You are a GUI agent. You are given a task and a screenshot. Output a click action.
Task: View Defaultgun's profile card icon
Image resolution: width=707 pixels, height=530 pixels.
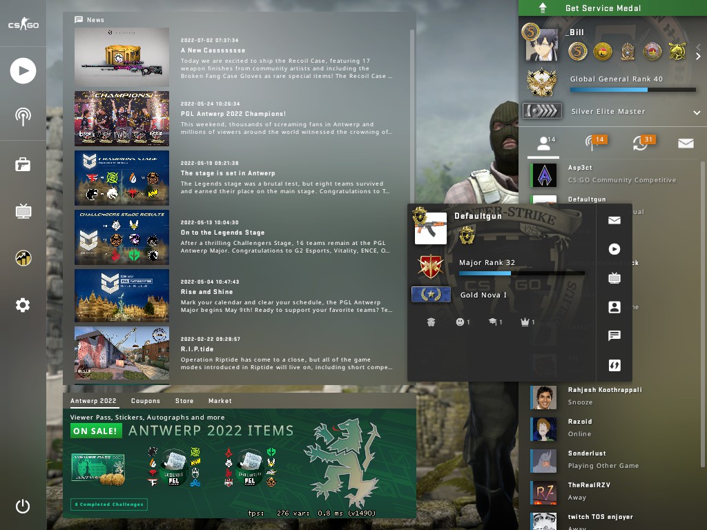(614, 307)
